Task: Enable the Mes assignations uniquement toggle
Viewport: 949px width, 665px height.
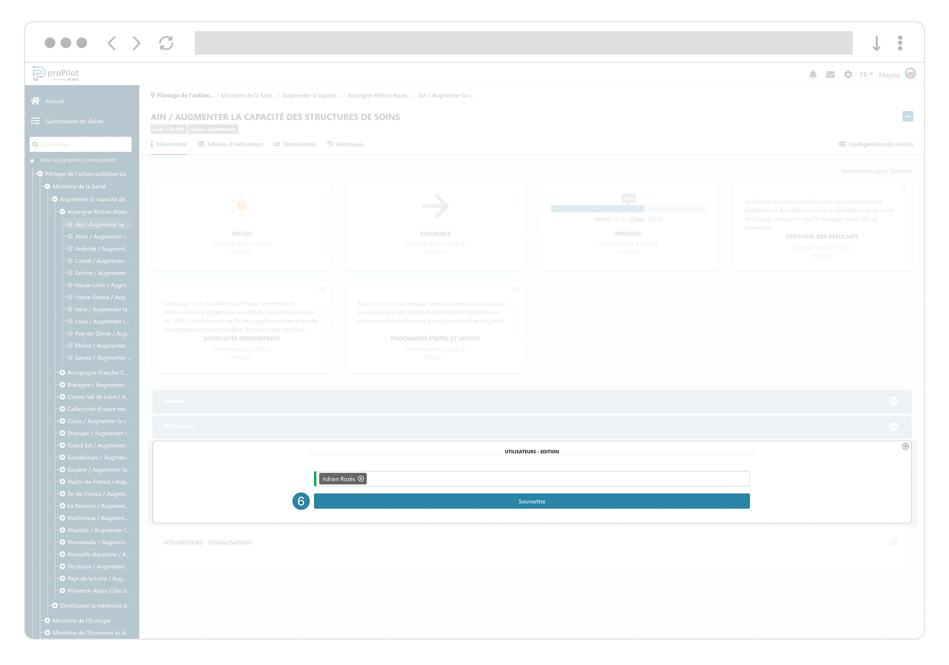Action: coord(33,160)
